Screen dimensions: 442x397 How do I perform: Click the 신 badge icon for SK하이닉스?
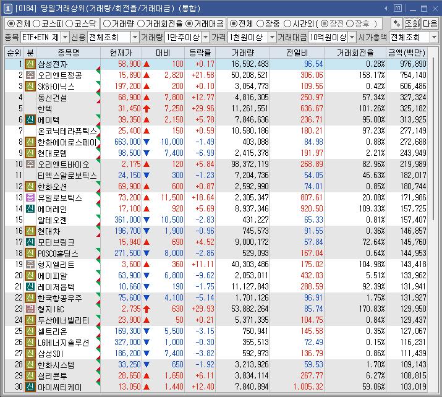tap(30, 87)
